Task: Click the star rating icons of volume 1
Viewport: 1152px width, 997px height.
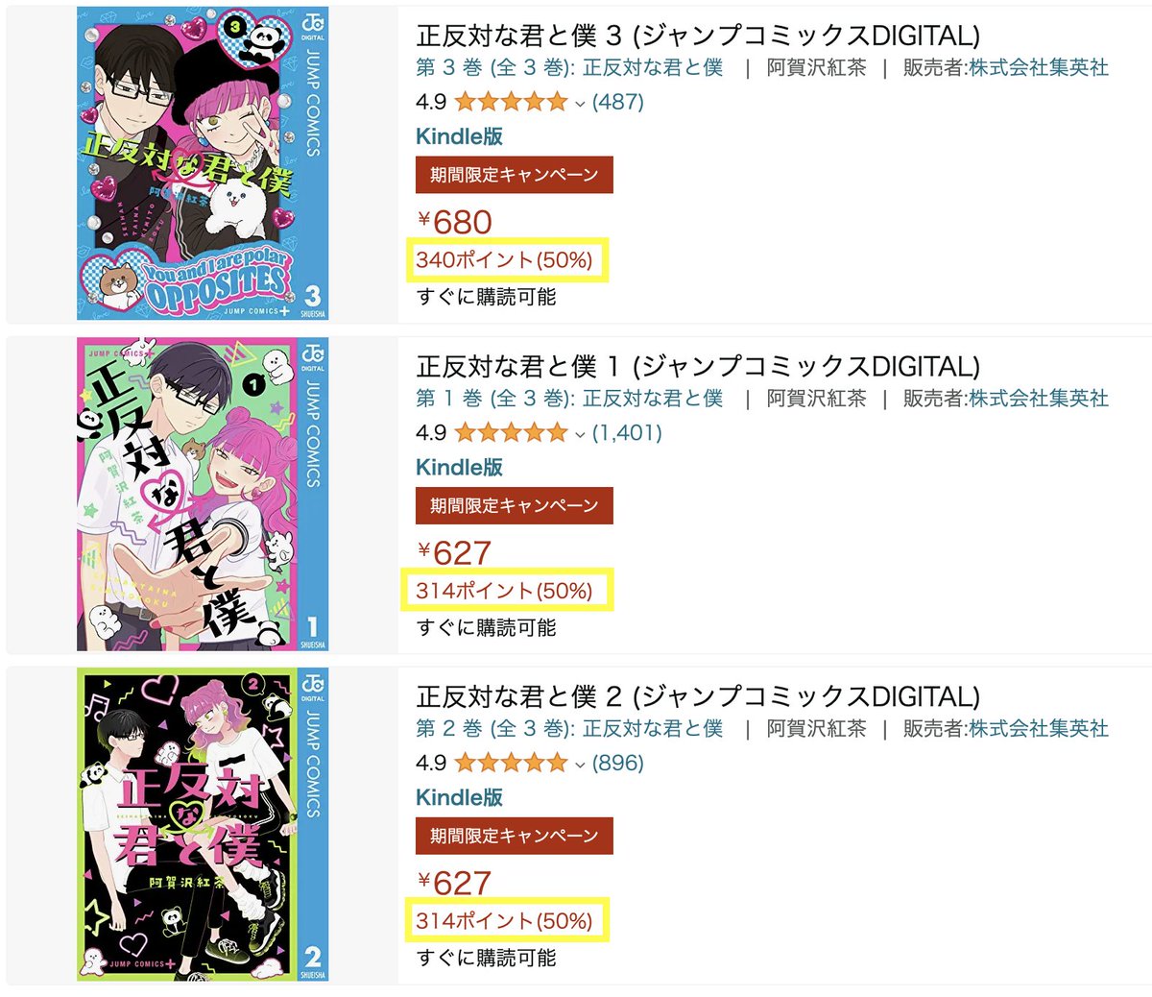Action: [x=512, y=432]
